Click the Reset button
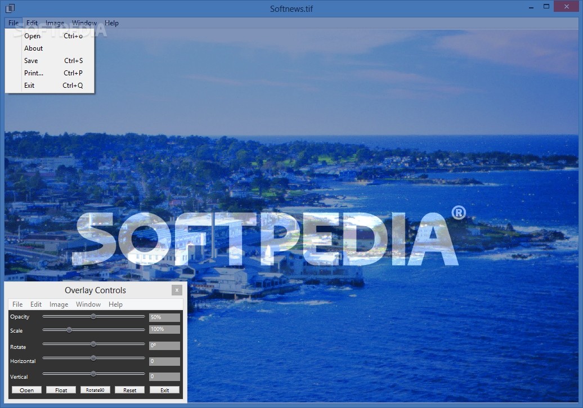 pyautogui.click(x=130, y=390)
